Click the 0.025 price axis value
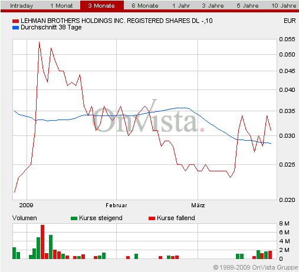 point(287,164)
